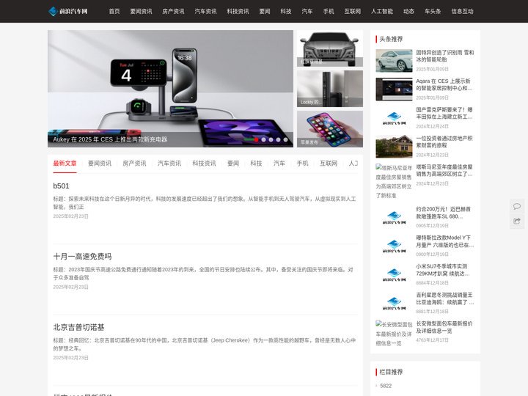Click the broken 塔斯马尼亚 image placeholder
The image size is (528, 396).
point(394,182)
